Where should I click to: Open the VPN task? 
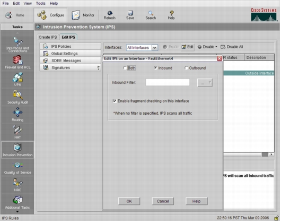[x=17, y=79]
